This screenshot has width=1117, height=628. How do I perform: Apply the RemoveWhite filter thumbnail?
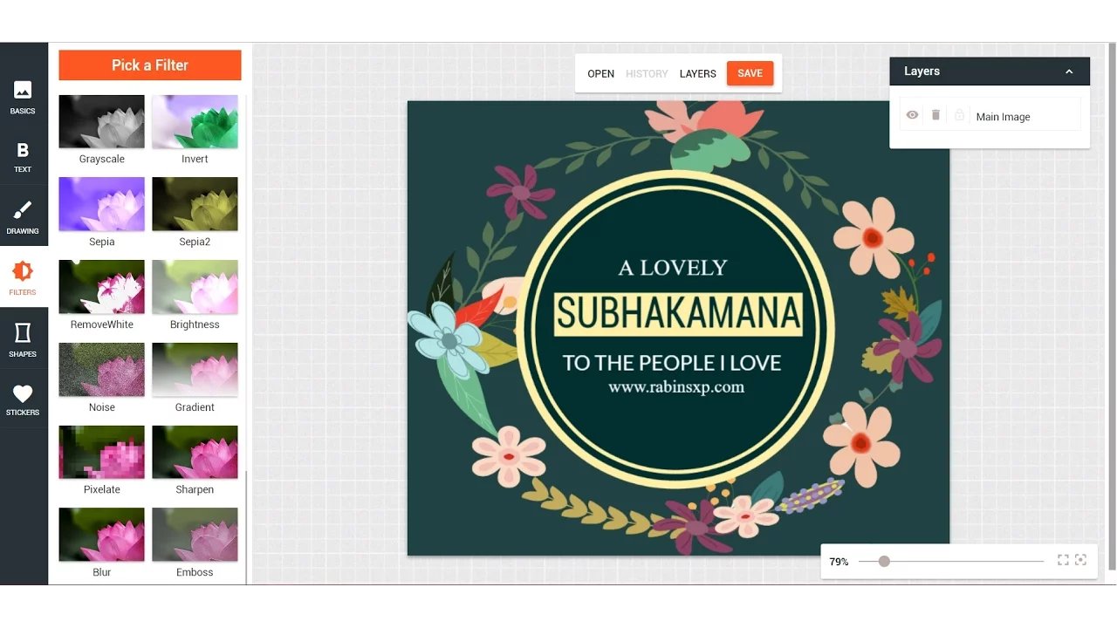point(101,287)
